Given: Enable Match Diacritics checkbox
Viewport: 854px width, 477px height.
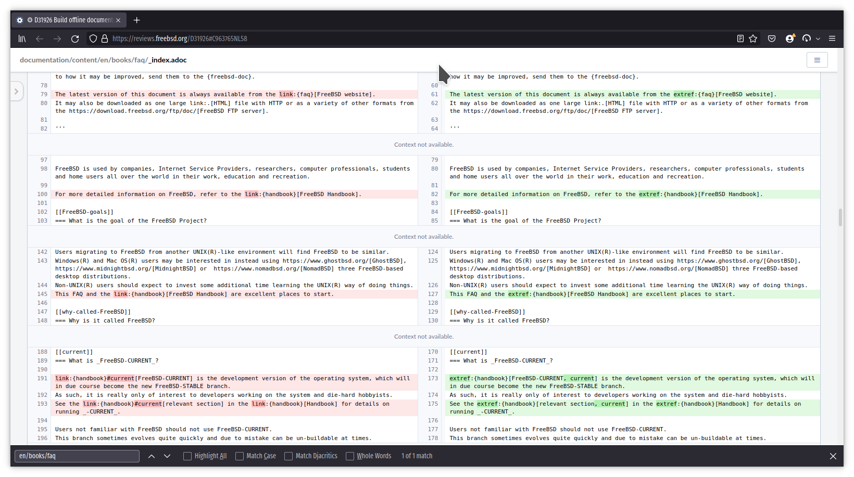Looking at the screenshot, I should click(x=288, y=456).
